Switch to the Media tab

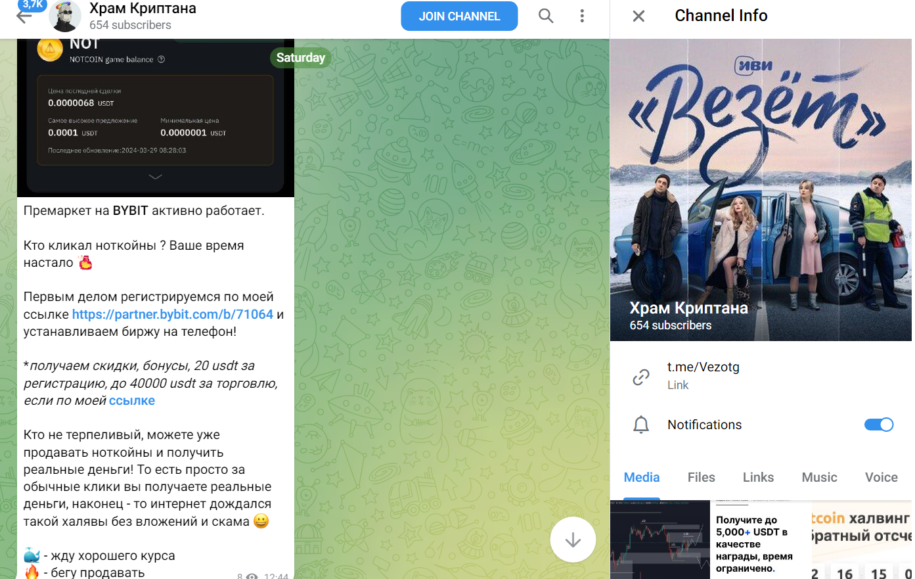tap(642, 477)
